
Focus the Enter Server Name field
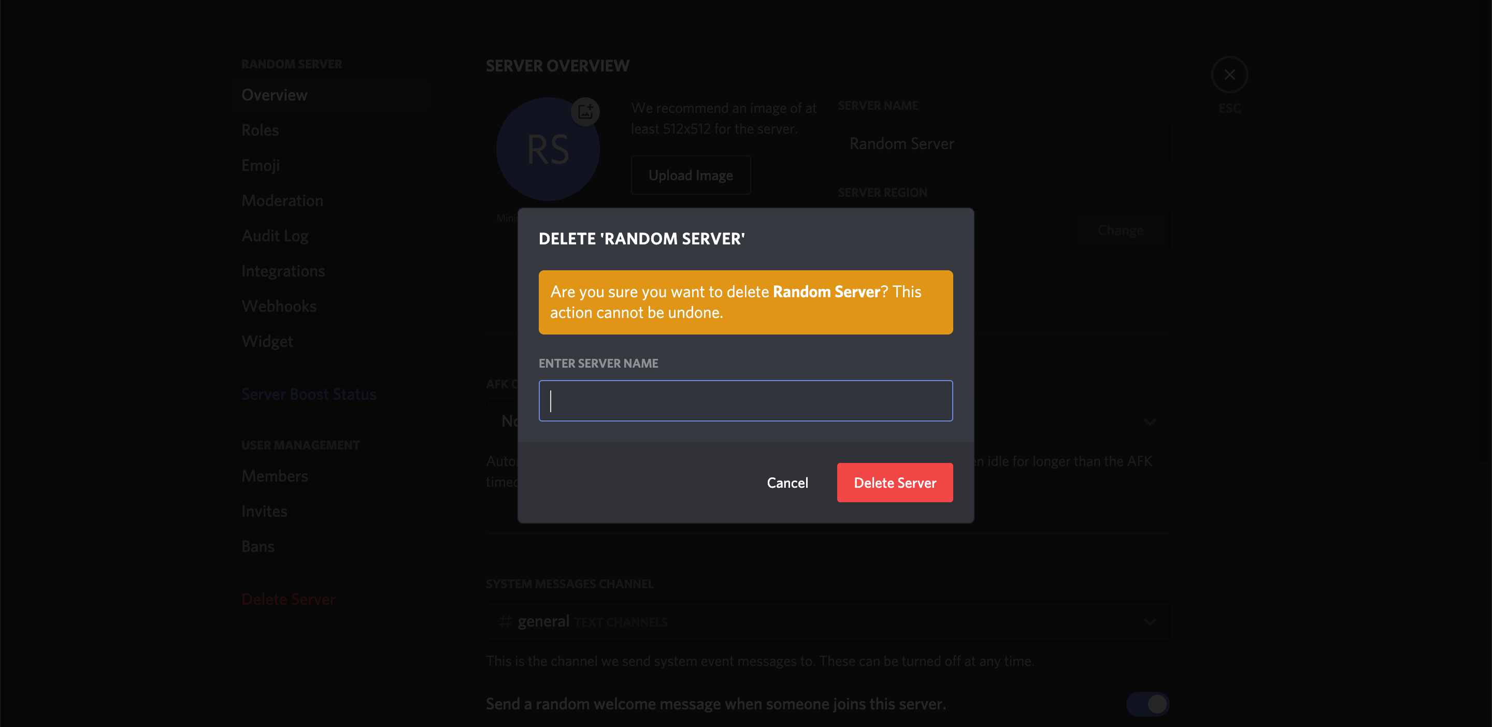point(745,401)
